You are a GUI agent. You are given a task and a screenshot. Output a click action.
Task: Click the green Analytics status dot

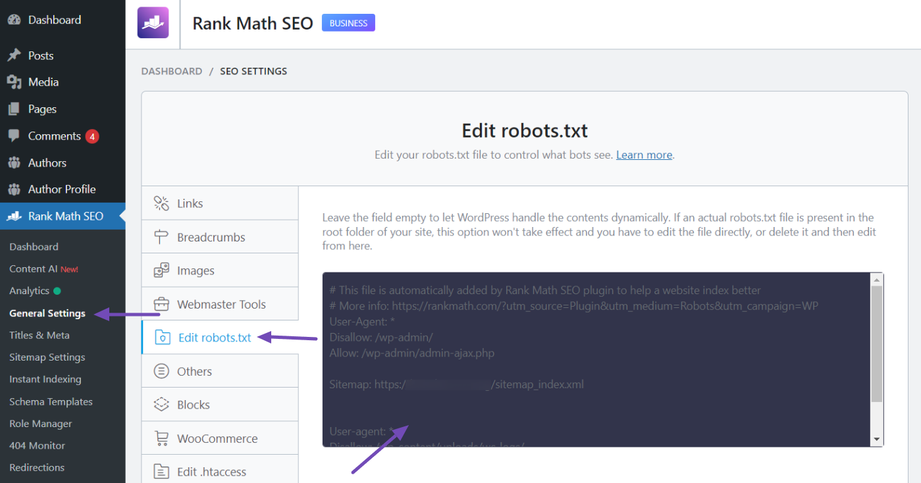[x=57, y=291]
